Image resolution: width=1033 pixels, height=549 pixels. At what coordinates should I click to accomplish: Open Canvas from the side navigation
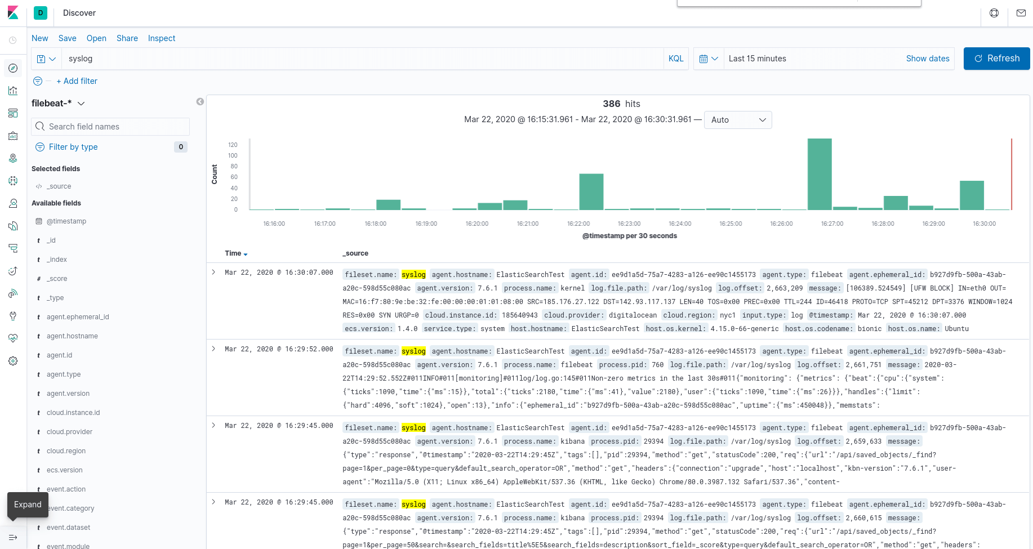13,136
